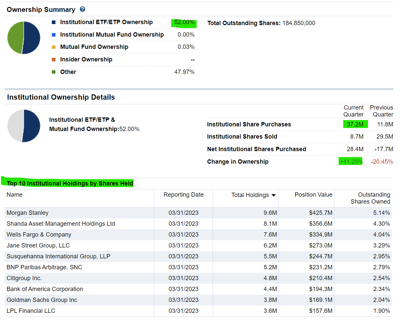Viewport: 400px width, 326px height.
Task: Select Jane Street Group, LLC entry
Action: (38, 245)
